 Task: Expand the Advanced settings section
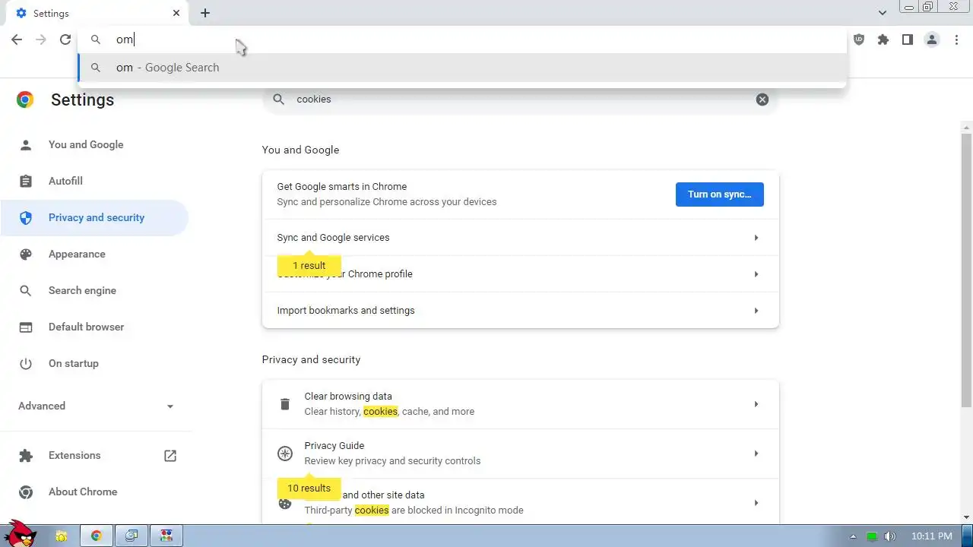pyautogui.click(x=97, y=406)
